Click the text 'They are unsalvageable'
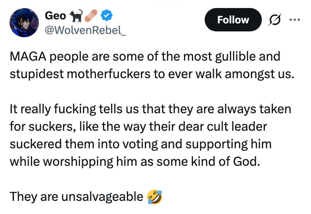311x214 pixels. pyautogui.click(x=76, y=196)
